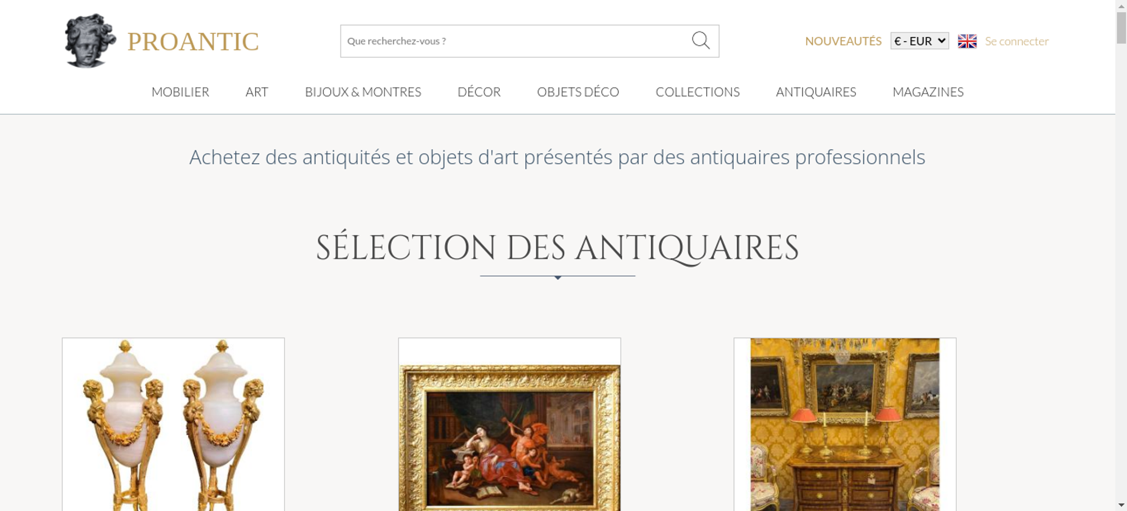Click the magnifying glass search icon
Image resolution: width=1127 pixels, height=511 pixels.
coord(700,41)
